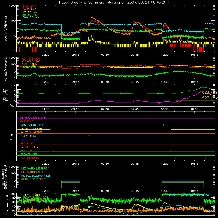The height and width of the screenshot is (218, 218).
Task: Click the '0.1-0.3 MeV' legend label
Action: point(31,59)
